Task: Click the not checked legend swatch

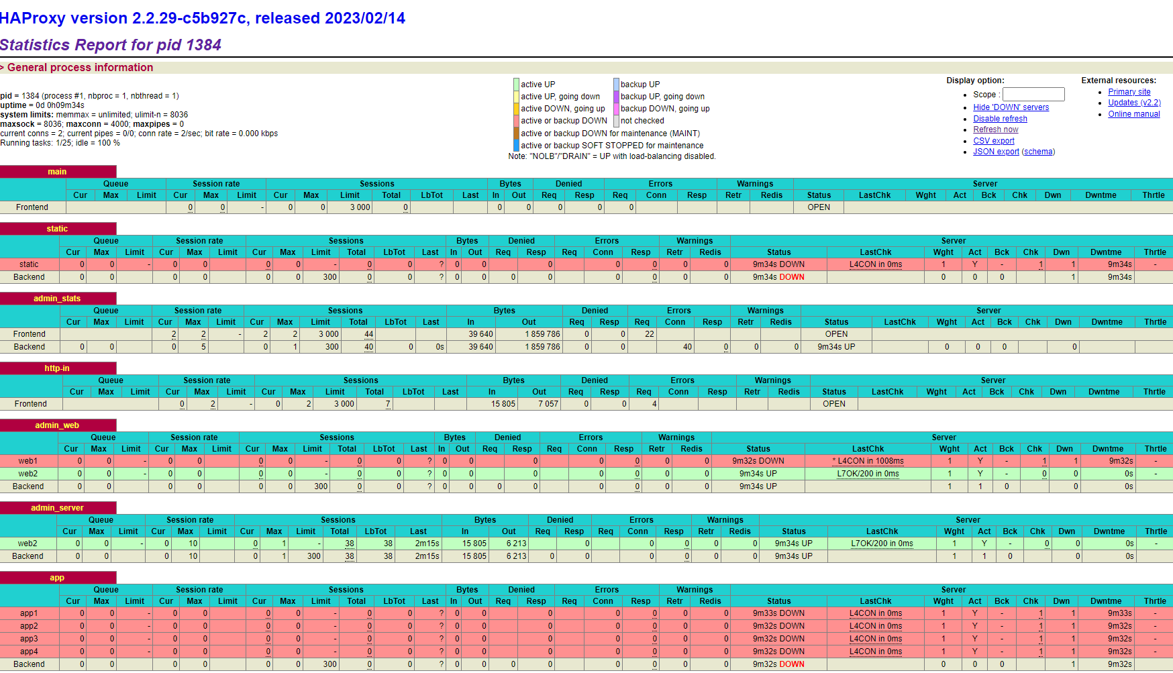Action: point(616,121)
